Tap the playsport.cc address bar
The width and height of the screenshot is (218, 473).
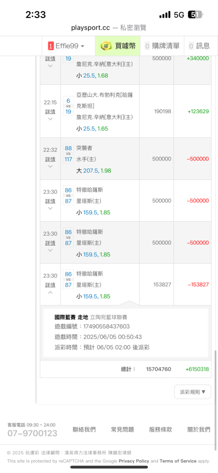tap(109, 28)
